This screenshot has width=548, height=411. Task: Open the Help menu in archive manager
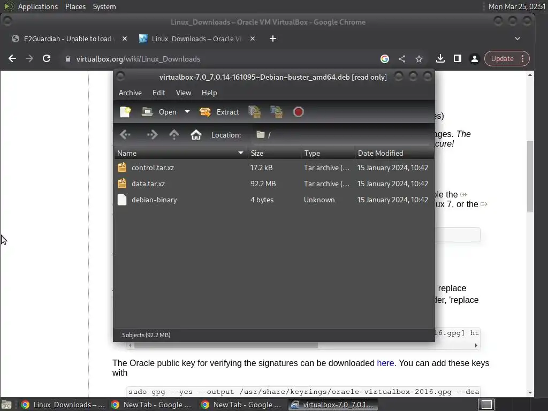click(x=209, y=93)
